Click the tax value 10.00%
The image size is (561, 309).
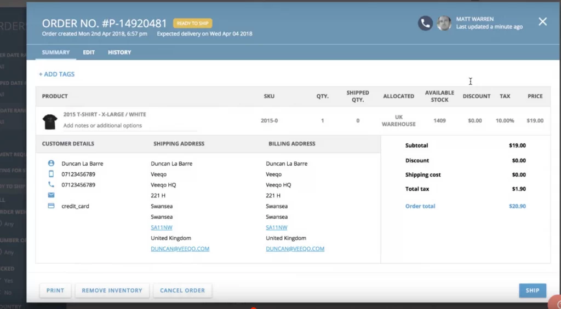(x=505, y=120)
